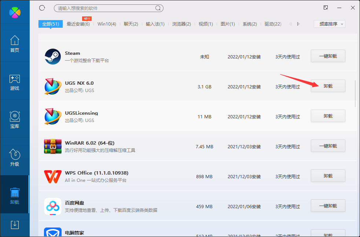Switch to the 图片(1) tab
360x237 pixels.
pos(228,24)
